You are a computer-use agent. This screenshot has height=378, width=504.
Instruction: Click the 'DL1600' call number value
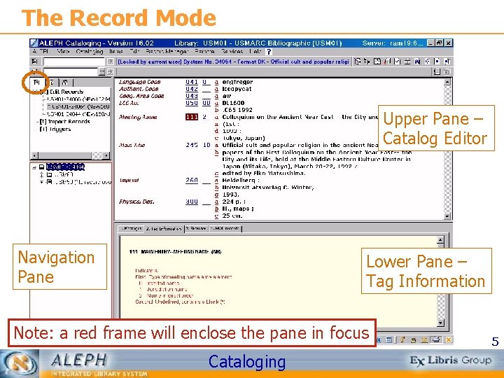pyautogui.click(x=233, y=103)
